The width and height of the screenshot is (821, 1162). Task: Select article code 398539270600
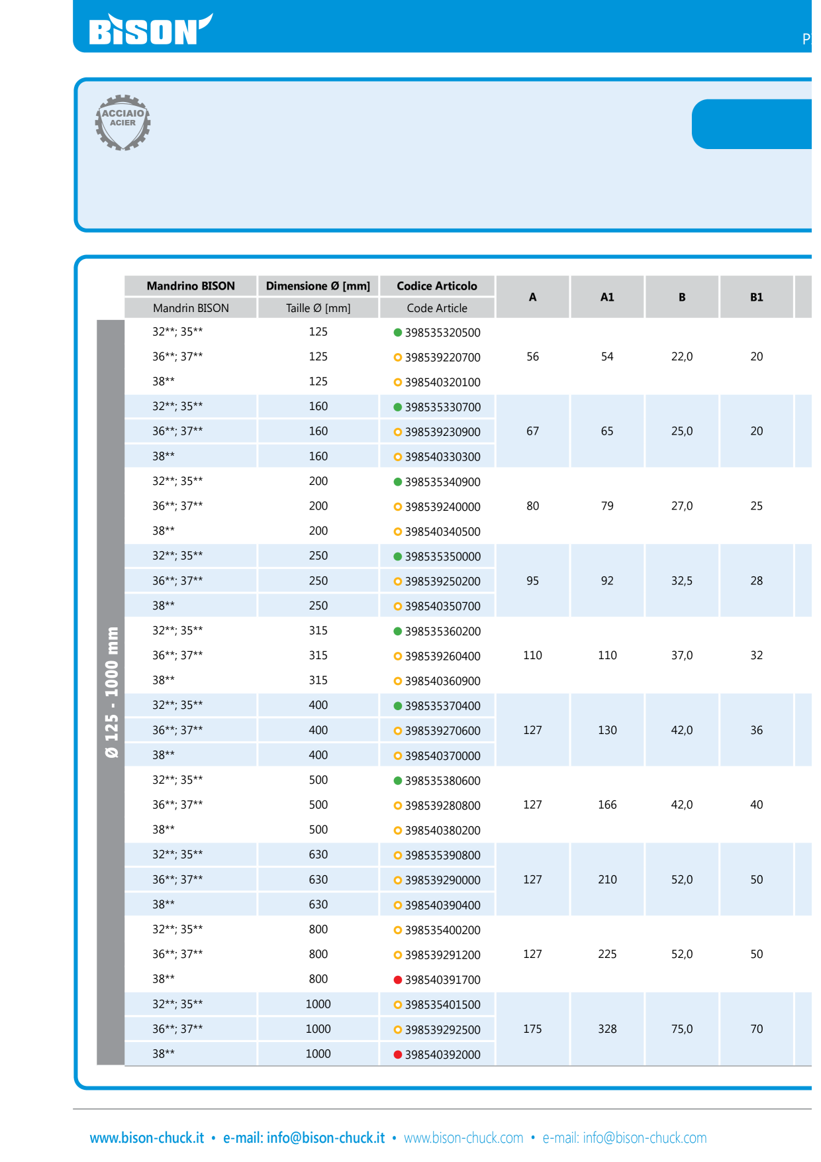pyautogui.click(x=443, y=731)
